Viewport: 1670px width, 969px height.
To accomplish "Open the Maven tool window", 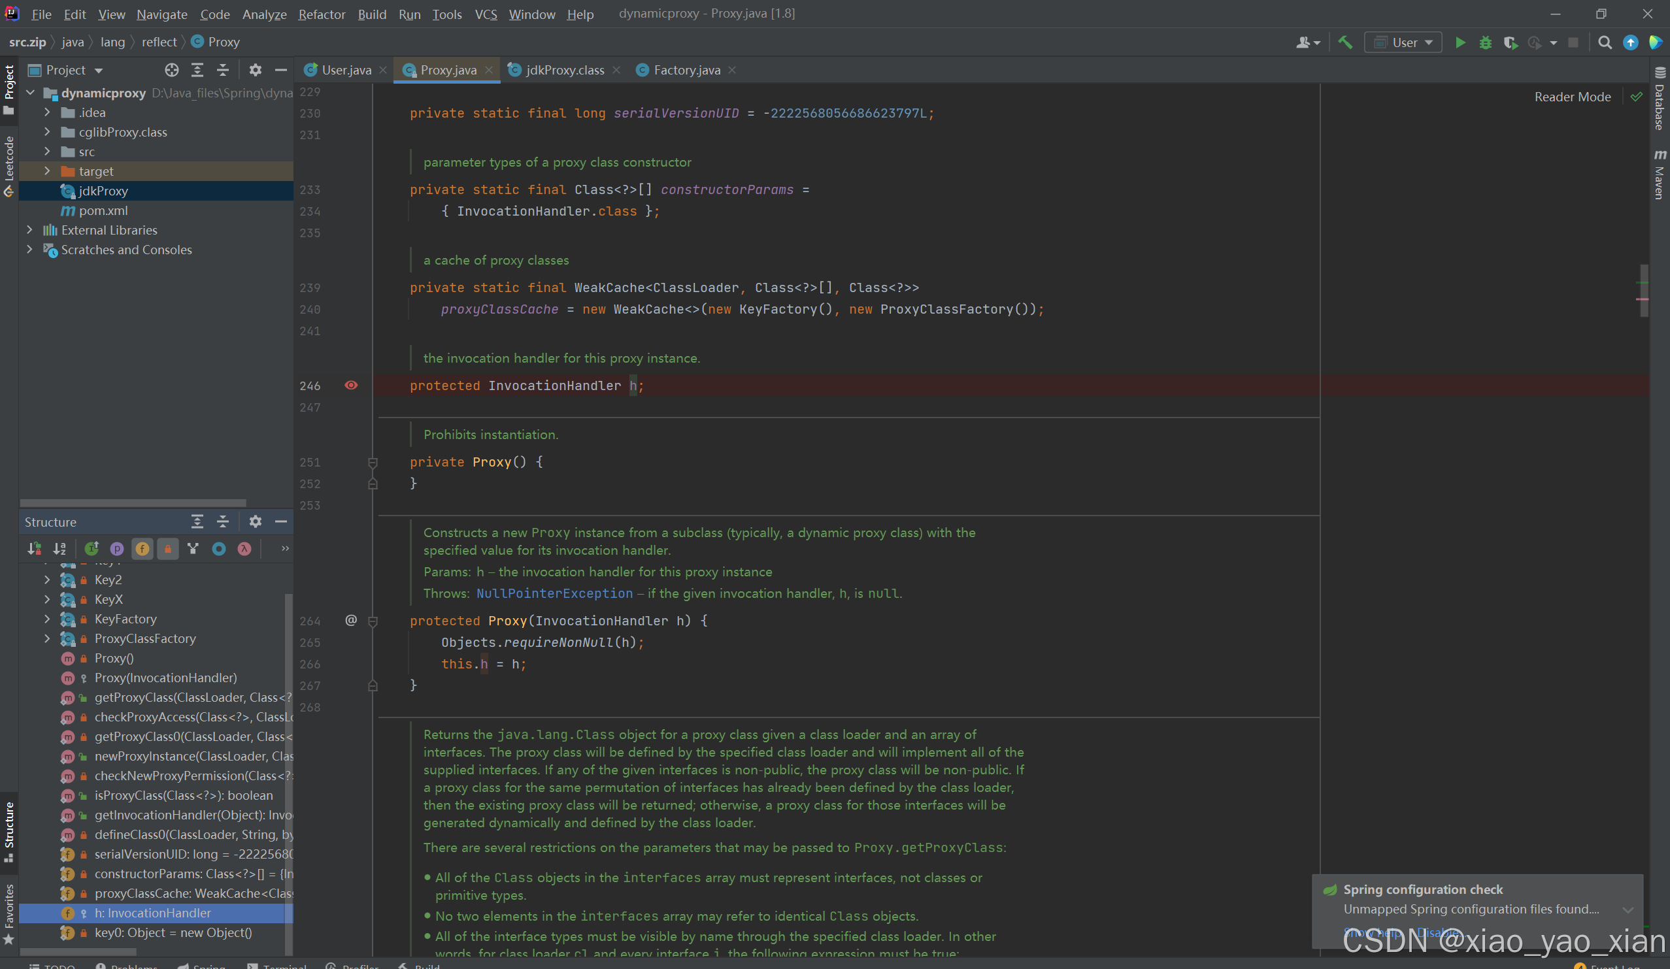I will 1659,175.
